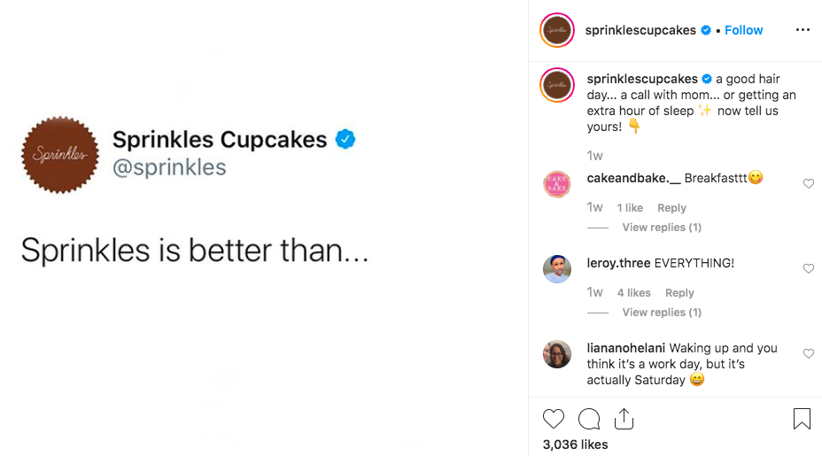View who gave the 3,036 likes
This screenshot has height=456, width=822.
point(575,444)
